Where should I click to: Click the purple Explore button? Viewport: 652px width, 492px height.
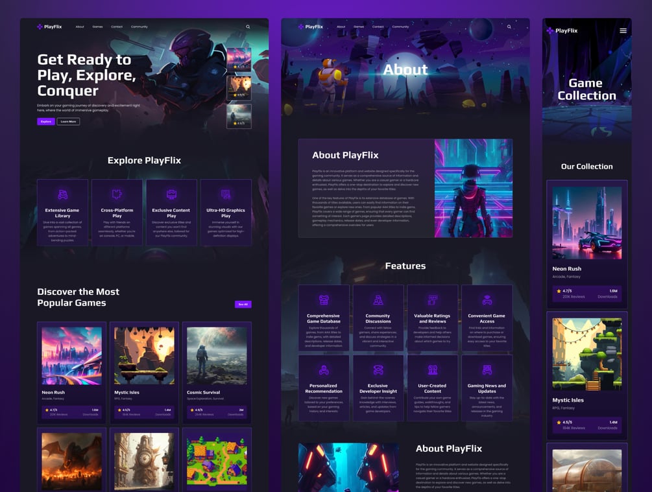(x=46, y=122)
